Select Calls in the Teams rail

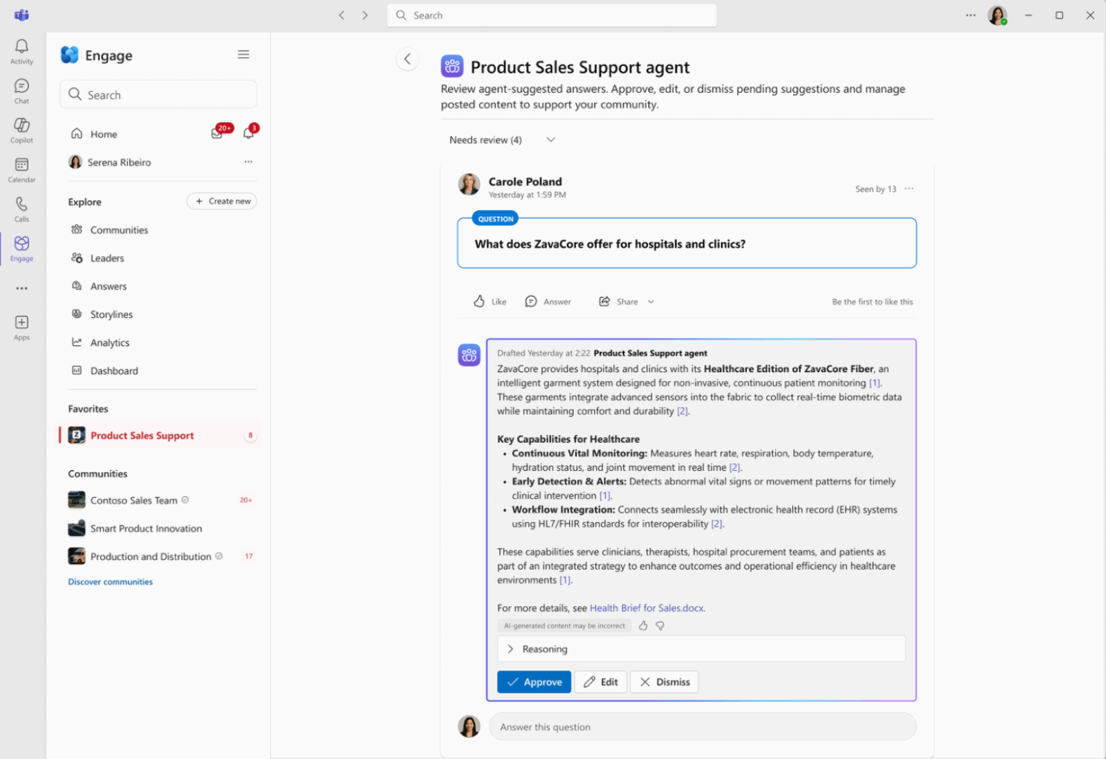[21, 208]
